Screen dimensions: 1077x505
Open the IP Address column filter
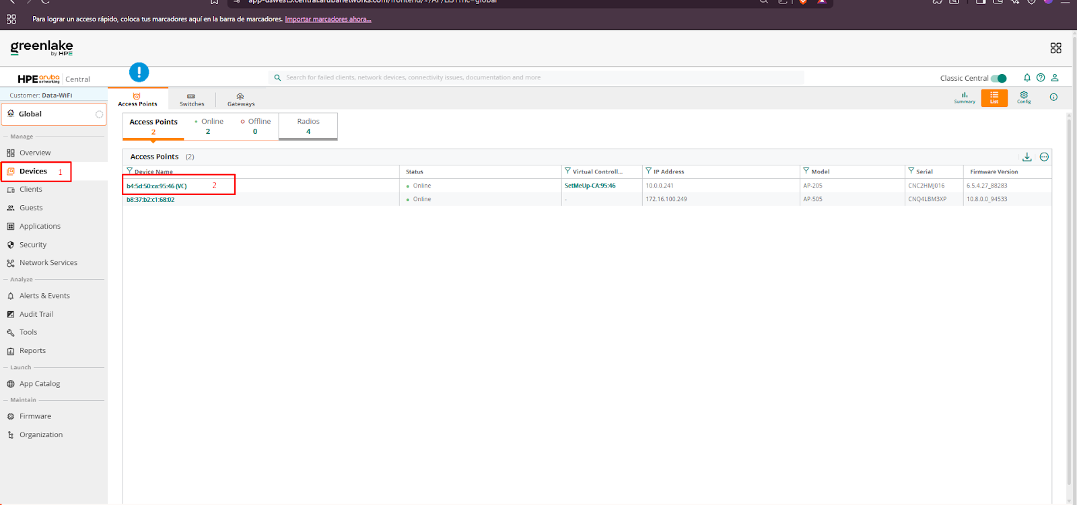(x=648, y=171)
